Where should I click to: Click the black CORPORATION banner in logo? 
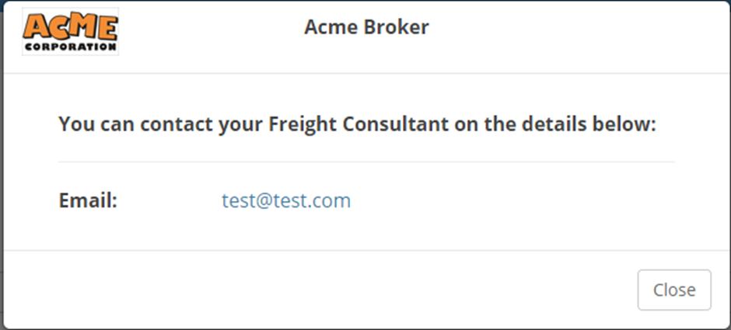point(70,47)
